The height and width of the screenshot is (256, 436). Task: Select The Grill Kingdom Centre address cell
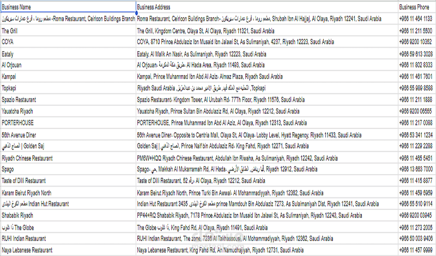[267, 31]
